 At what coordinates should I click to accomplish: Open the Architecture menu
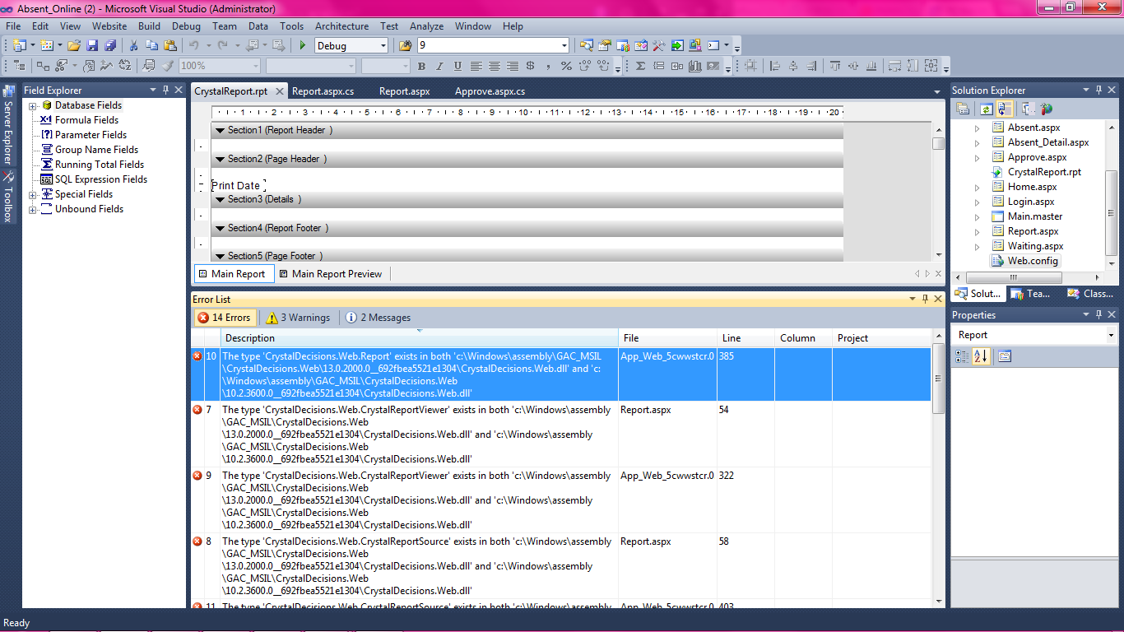click(341, 26)
